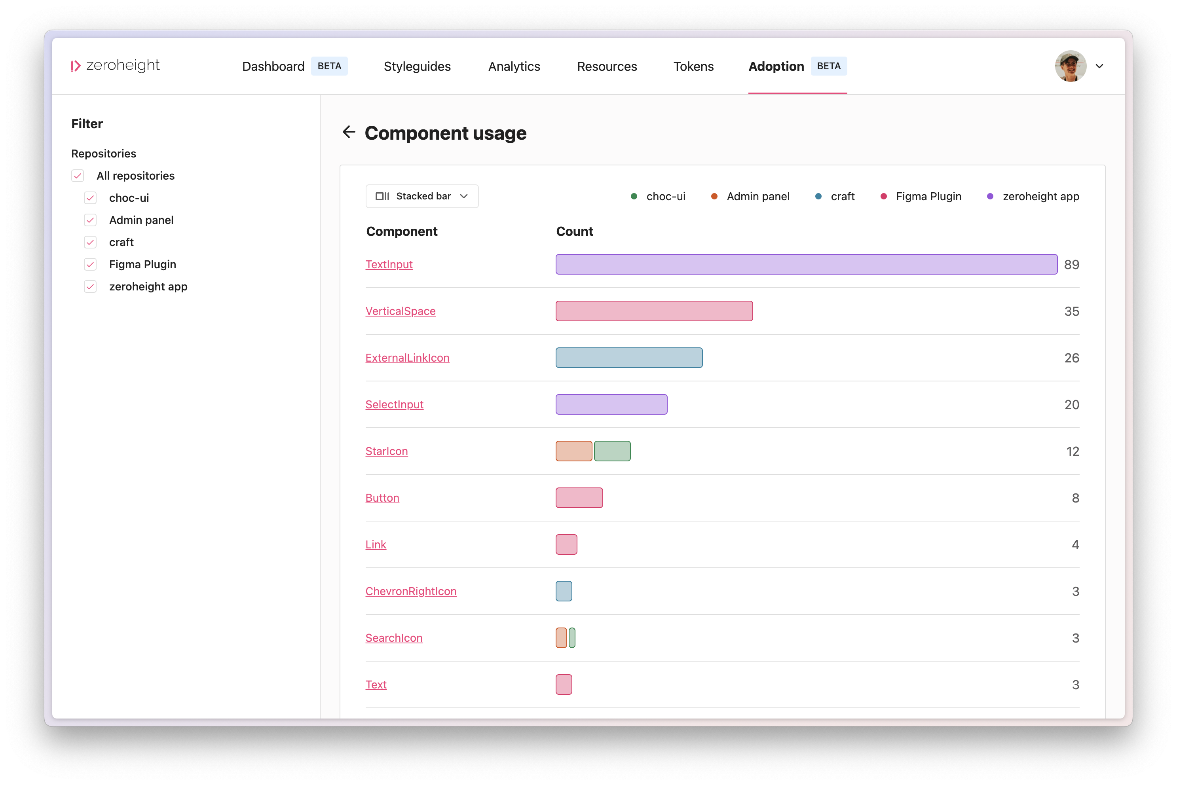Open the TextInput component link
The image size is (1177, 785).
click(389, 264)
